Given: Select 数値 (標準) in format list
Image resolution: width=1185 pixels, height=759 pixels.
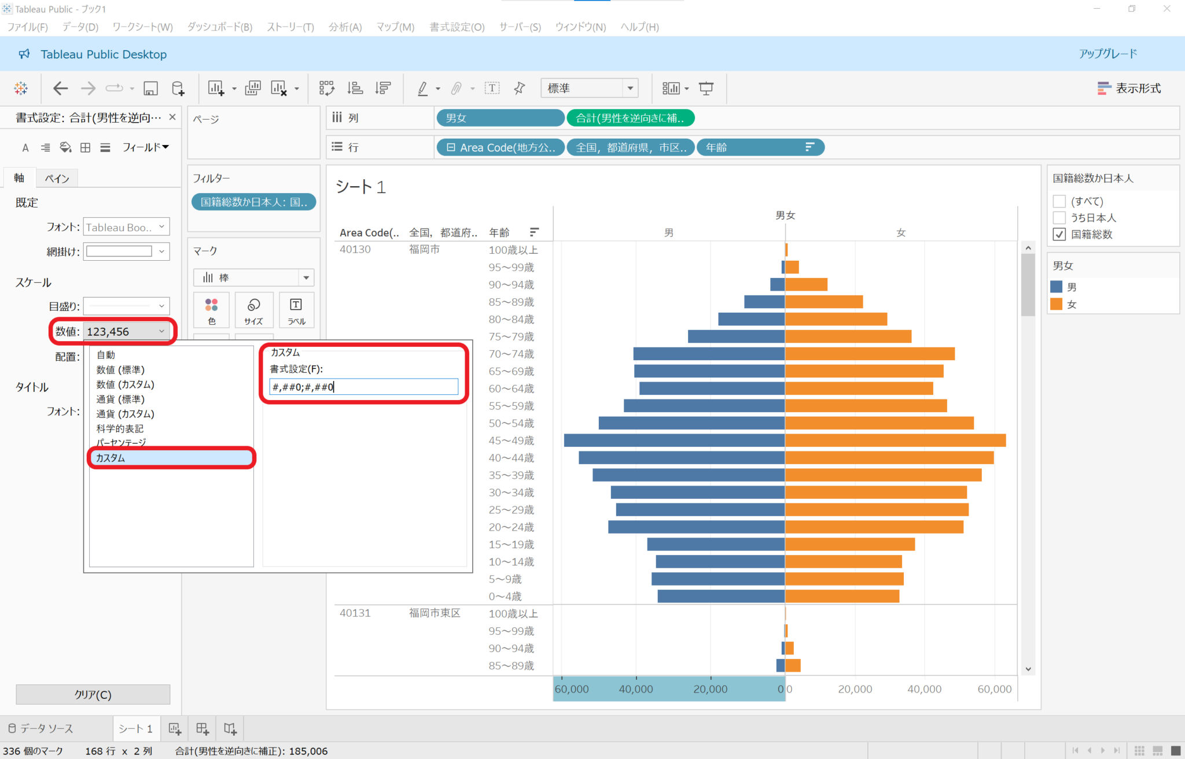Looking at the screenshot, I should pyautogui.click(x=120, y=369).
